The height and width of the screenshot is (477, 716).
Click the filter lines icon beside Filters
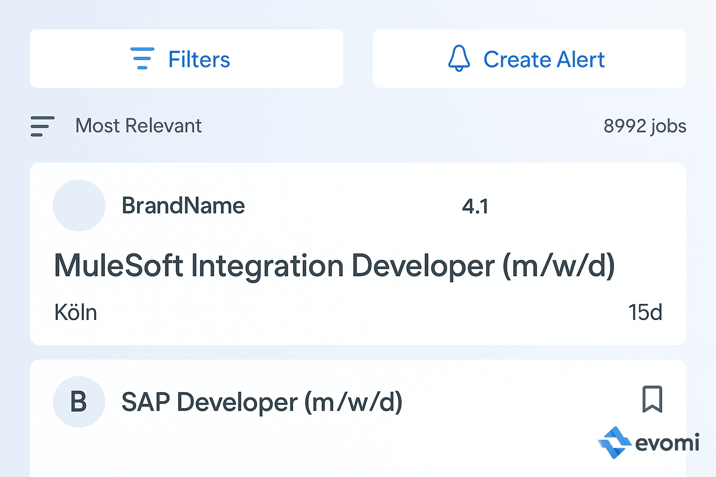(x=142, y=59)
